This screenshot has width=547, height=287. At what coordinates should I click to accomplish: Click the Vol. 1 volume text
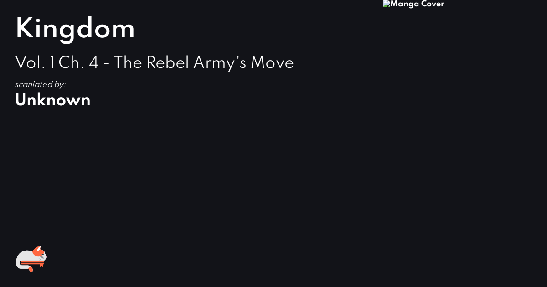pos(35,63)
